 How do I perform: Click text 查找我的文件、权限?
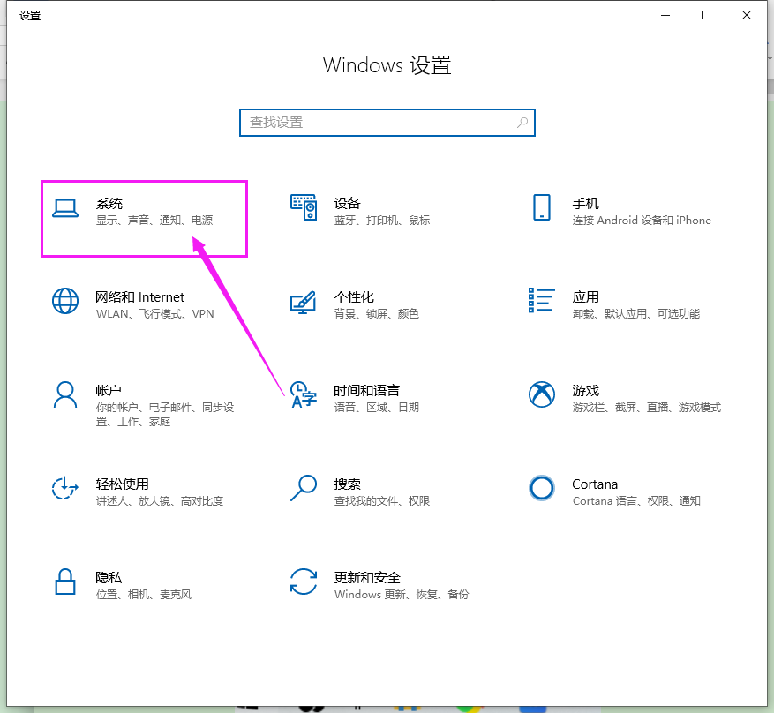click(382, 501)
